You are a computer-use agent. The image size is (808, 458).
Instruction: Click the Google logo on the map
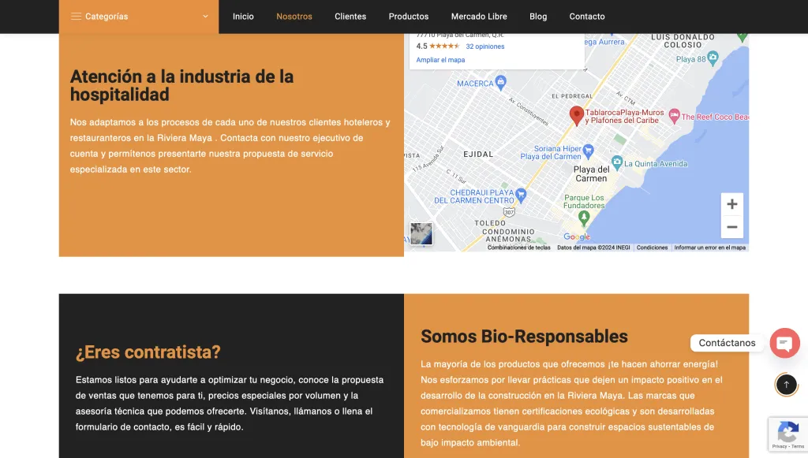[x=577, y=236]
